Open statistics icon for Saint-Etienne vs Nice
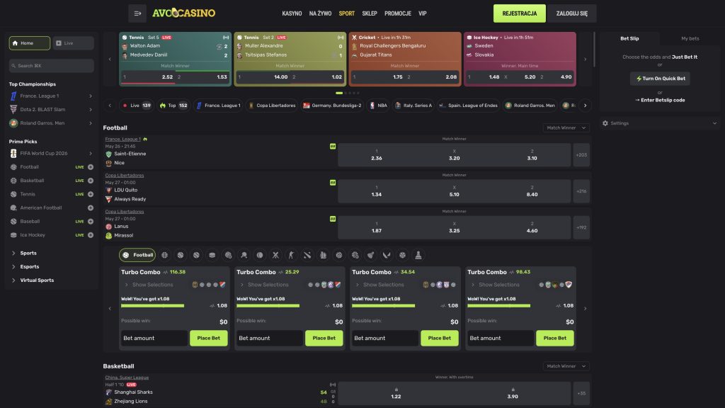The width and height of the screenshot is (725, 408). [333, 146]
